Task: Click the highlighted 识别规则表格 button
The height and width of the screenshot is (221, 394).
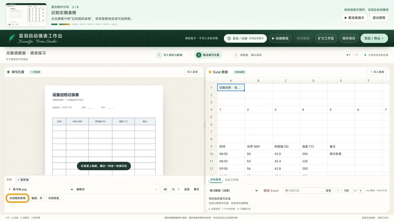Action: pos(18,198)
